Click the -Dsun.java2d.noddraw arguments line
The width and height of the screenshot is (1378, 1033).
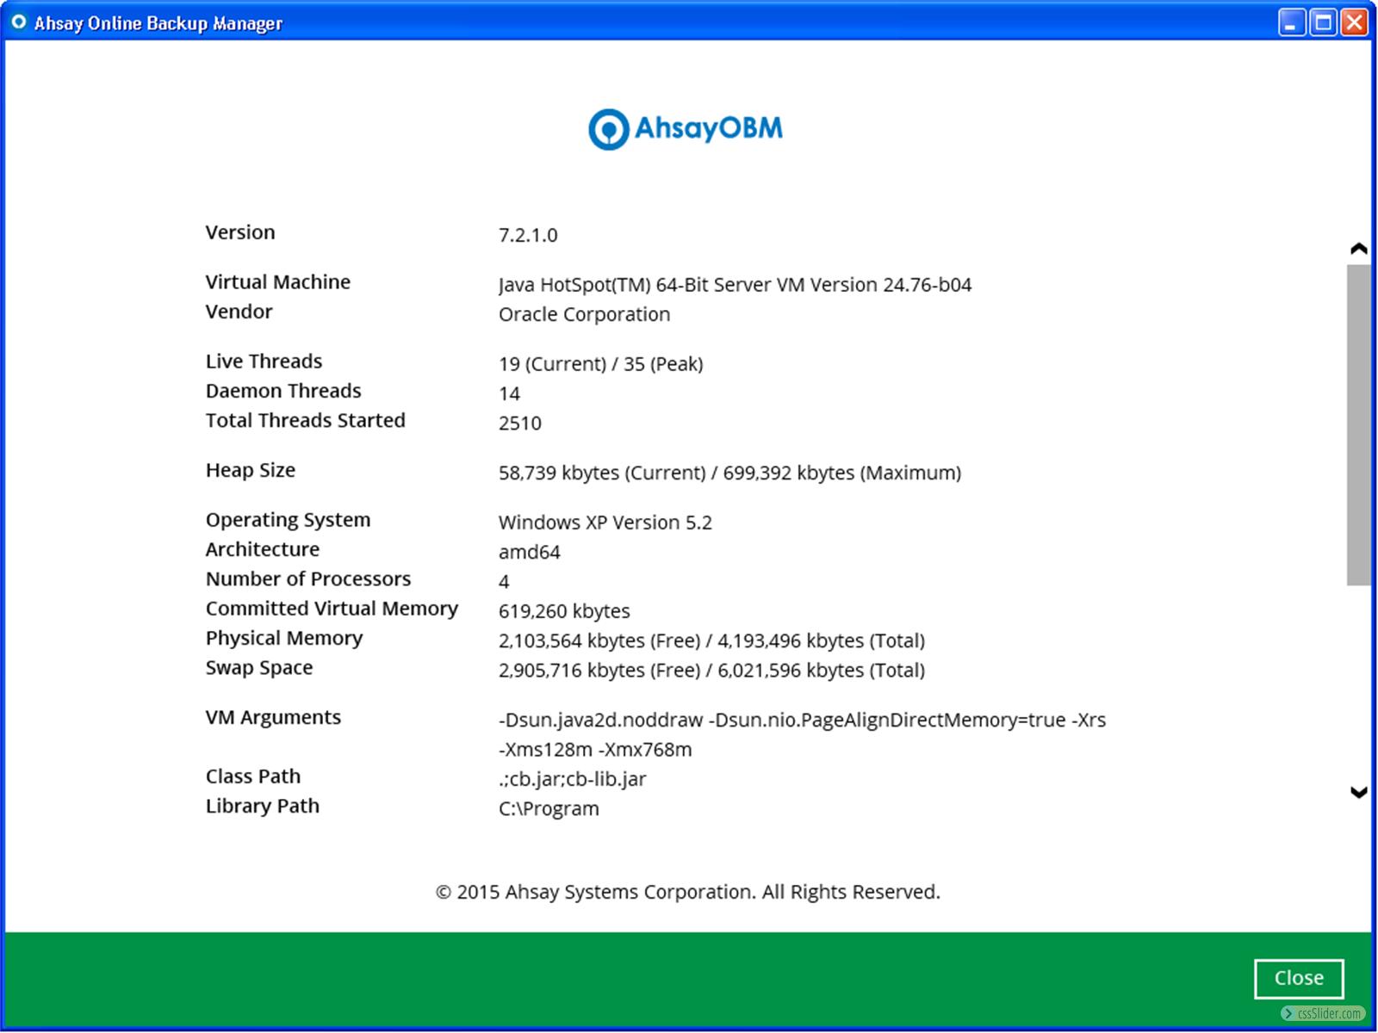click(802, 720)
